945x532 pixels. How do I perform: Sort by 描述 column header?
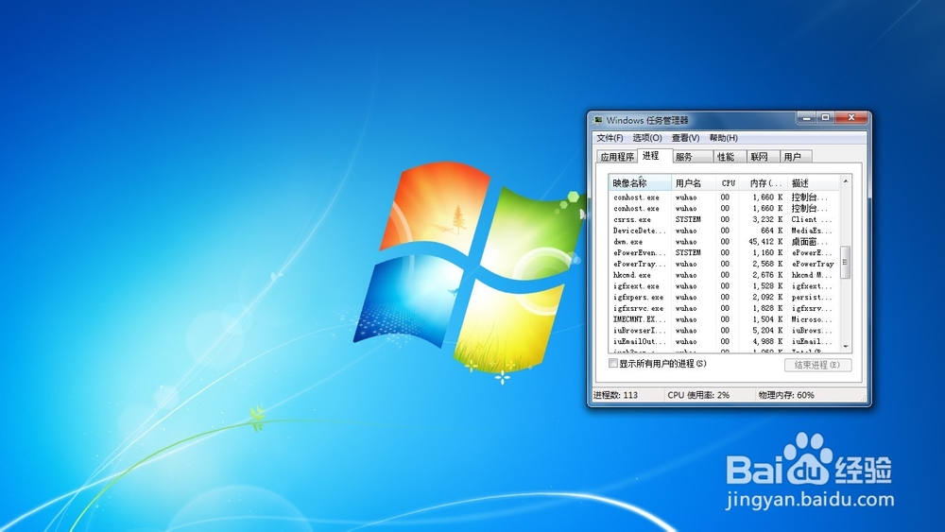pos(814,182)
